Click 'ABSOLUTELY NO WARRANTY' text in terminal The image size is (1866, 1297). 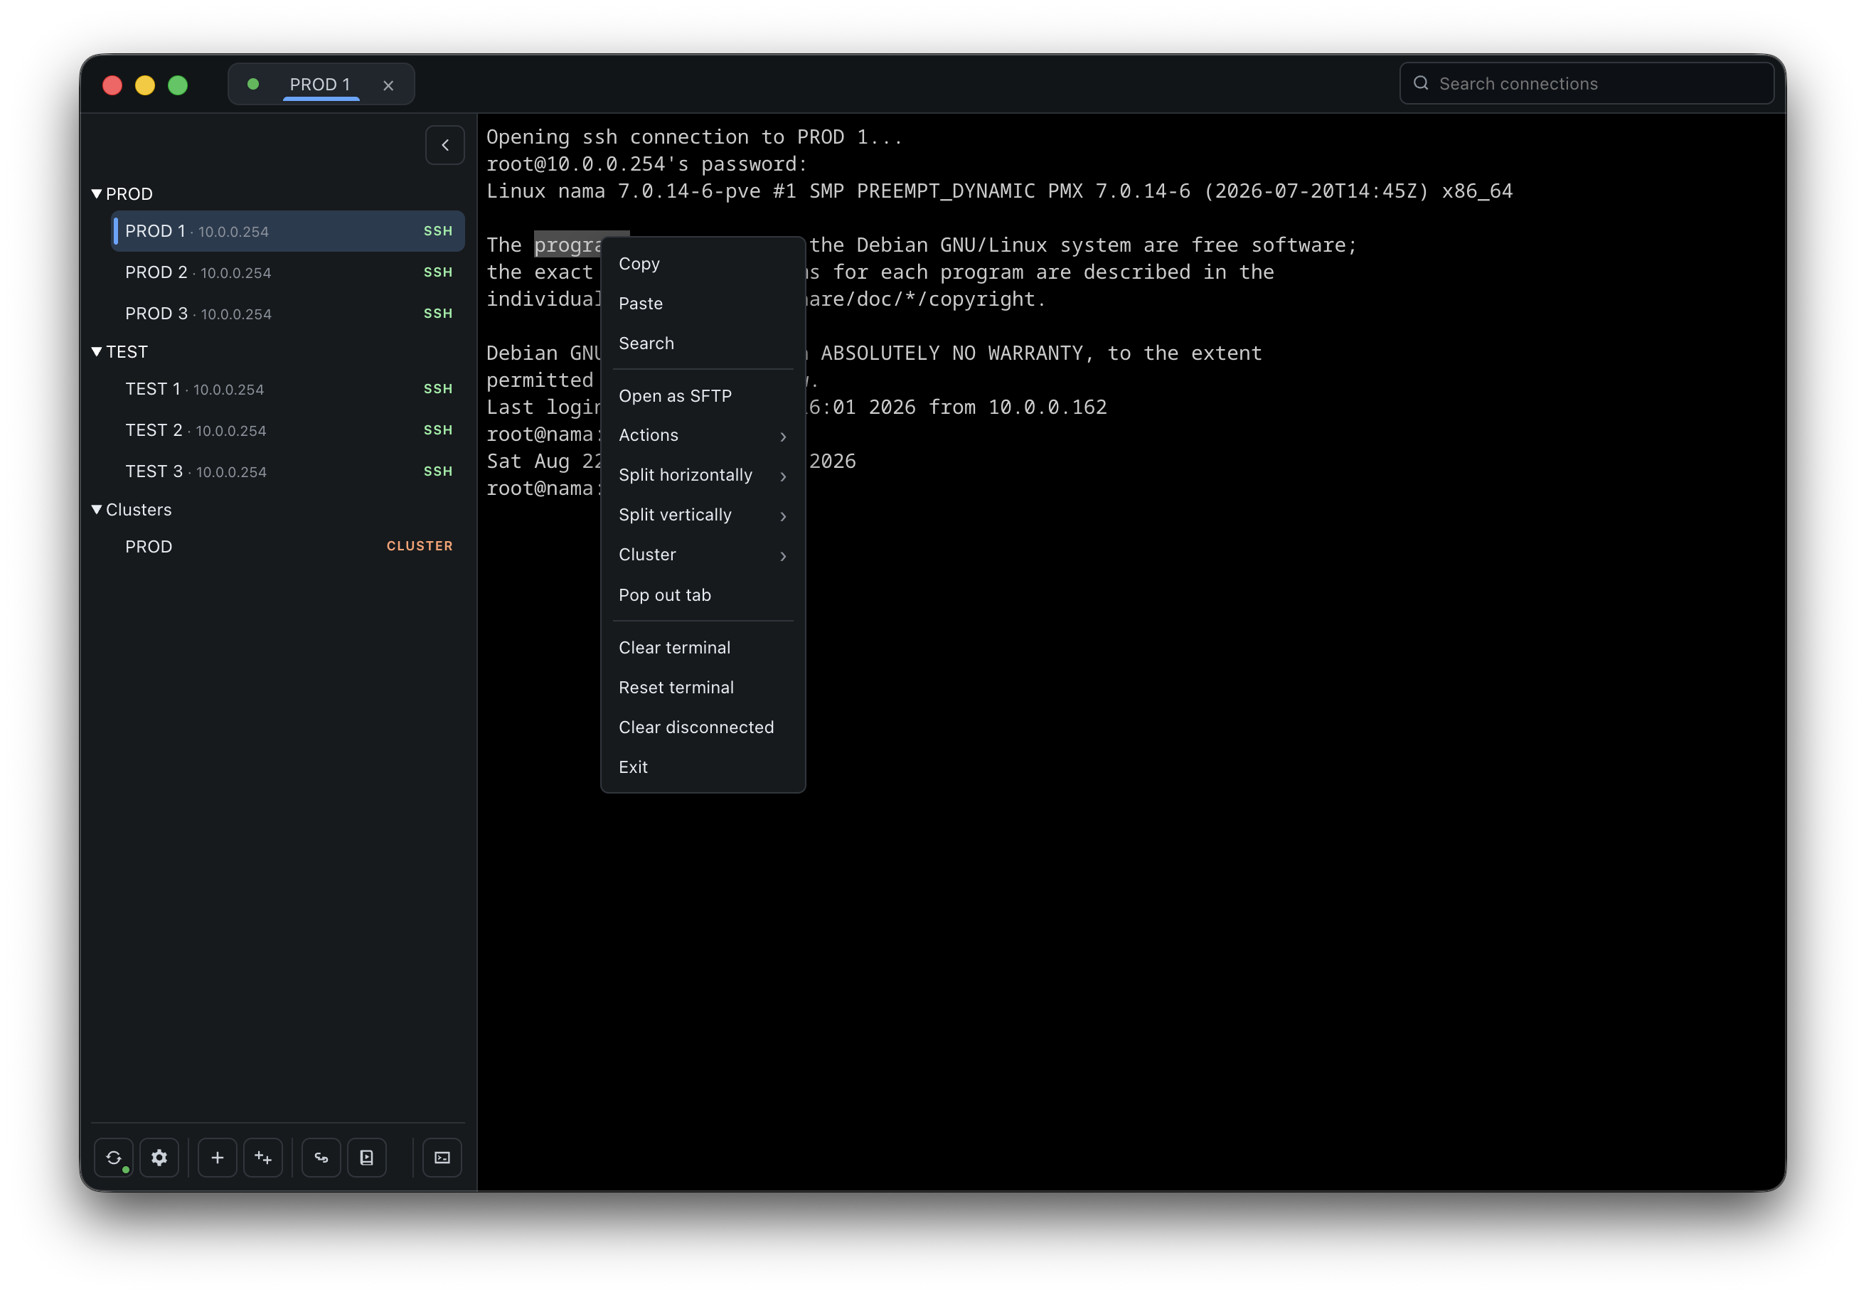951,353
